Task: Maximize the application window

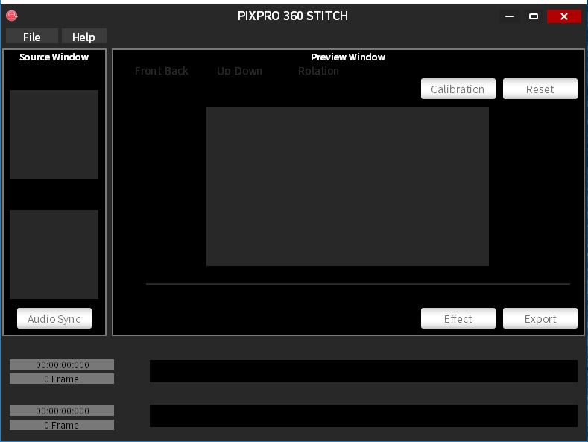Action: click(x=534, y=16)
